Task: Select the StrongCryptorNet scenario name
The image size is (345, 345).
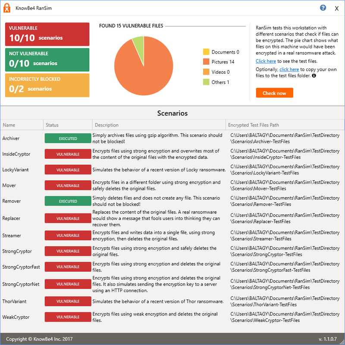Action: click(x=21, y=284)
